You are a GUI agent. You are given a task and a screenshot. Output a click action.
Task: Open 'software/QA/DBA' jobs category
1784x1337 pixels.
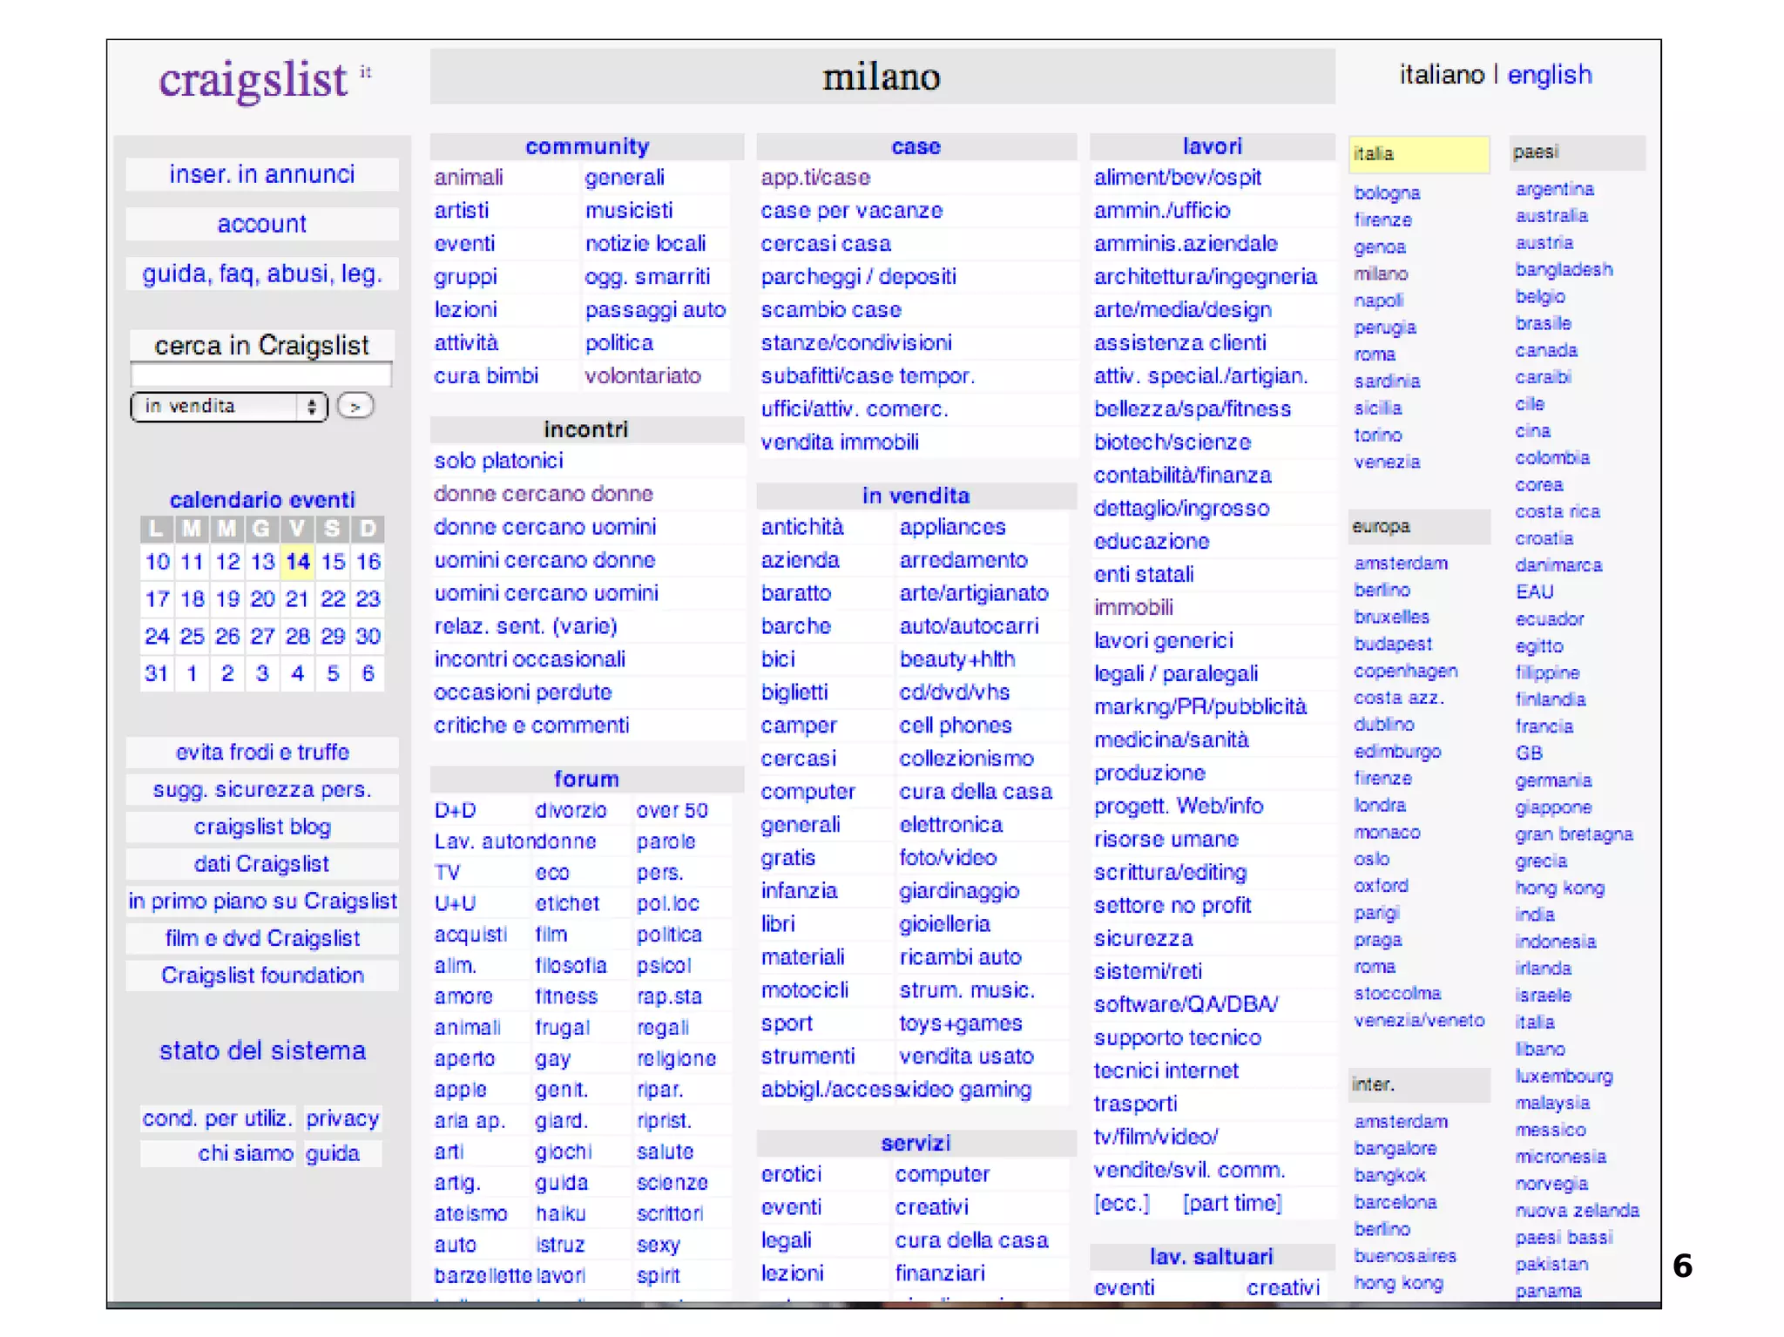click(x=1186, y=1004)
